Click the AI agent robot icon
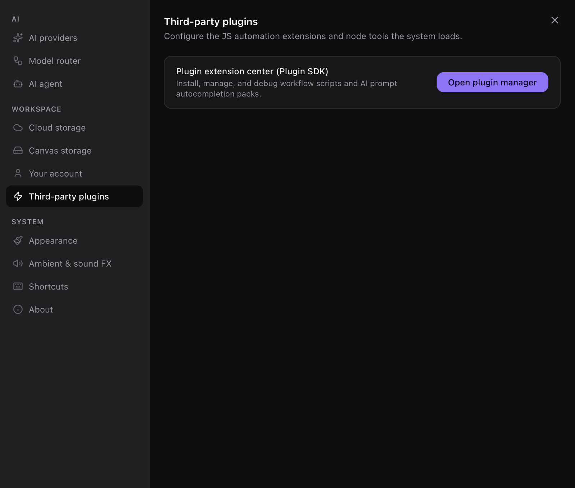This screenshot has width=575, height=488. tap(18, 84)
